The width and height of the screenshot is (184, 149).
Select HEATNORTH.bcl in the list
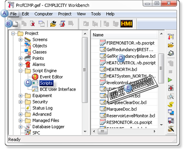point(122,69)
